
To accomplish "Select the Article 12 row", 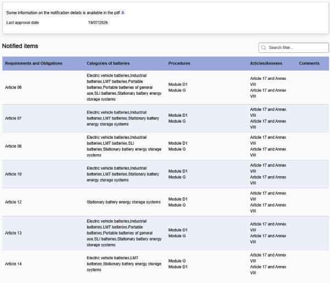I will 166,202.
